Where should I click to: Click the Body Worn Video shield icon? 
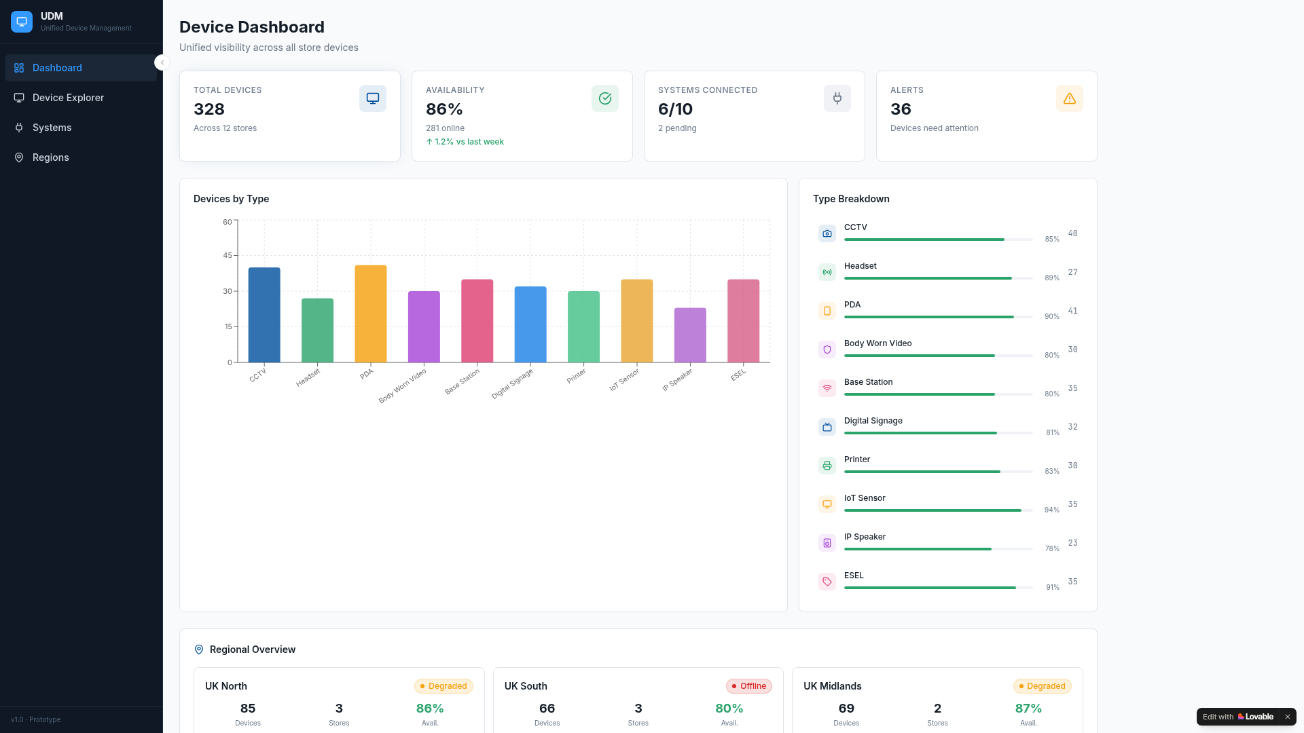827,350
